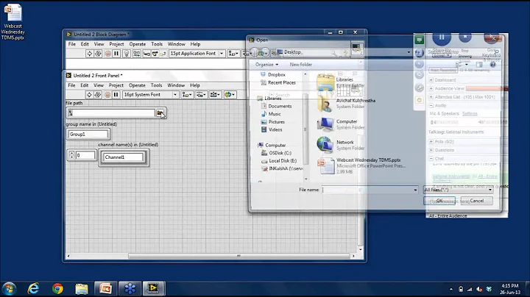Viewport: 530px width, 297px height.
Task: Pause execution in Front Panel toolbar
Action: 116,95
